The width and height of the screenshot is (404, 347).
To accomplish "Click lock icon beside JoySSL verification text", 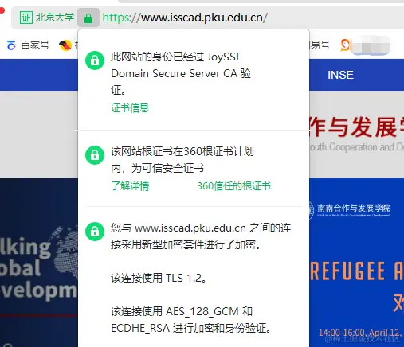I will tap(95, 60).
